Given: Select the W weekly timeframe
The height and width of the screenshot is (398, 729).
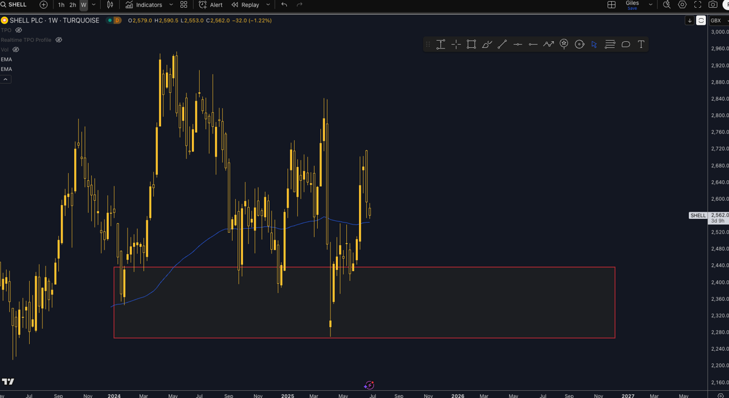Looking at the screenshot, I should 84,5.
